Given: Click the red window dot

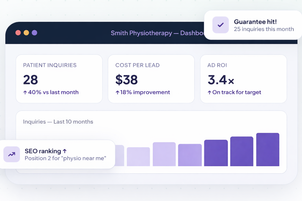Looking at the screenshot, I should pyautogui.click(x=18, y=33).
